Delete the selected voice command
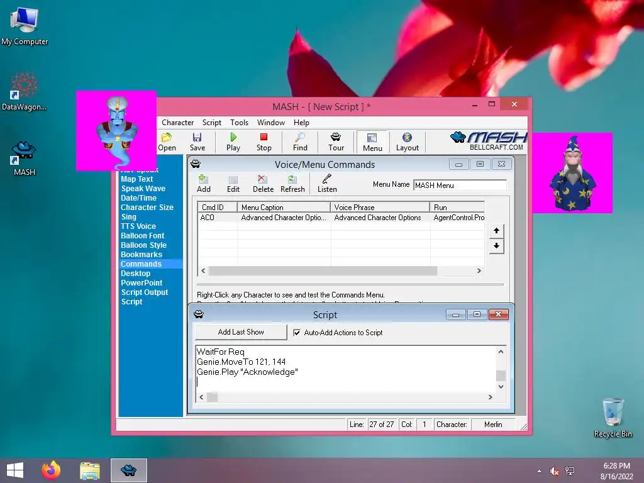The image size is (644, 483). pos(263,184)
